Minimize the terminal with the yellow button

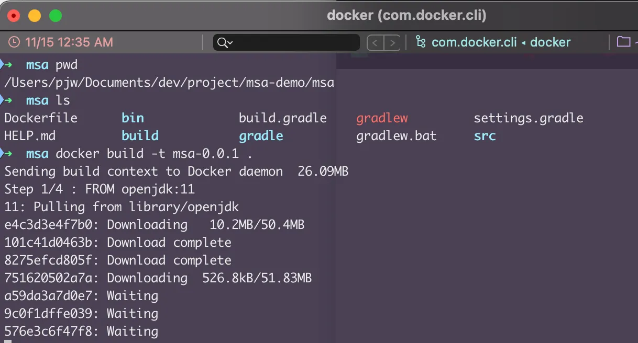(35, 16)
